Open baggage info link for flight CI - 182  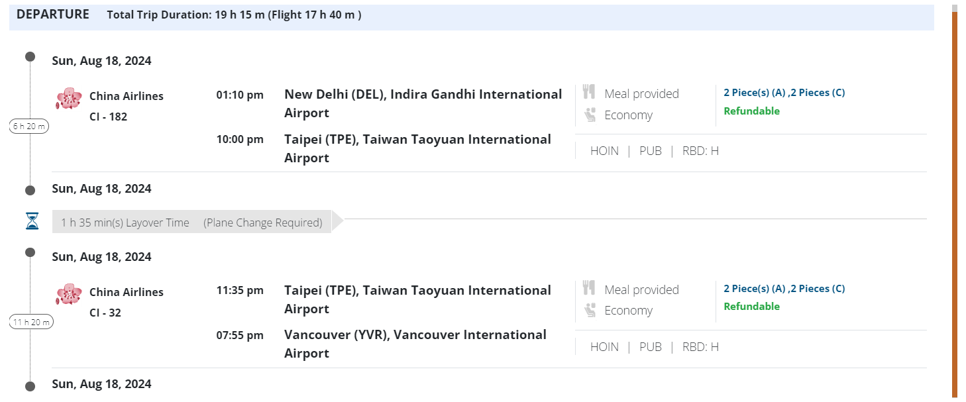784,93
